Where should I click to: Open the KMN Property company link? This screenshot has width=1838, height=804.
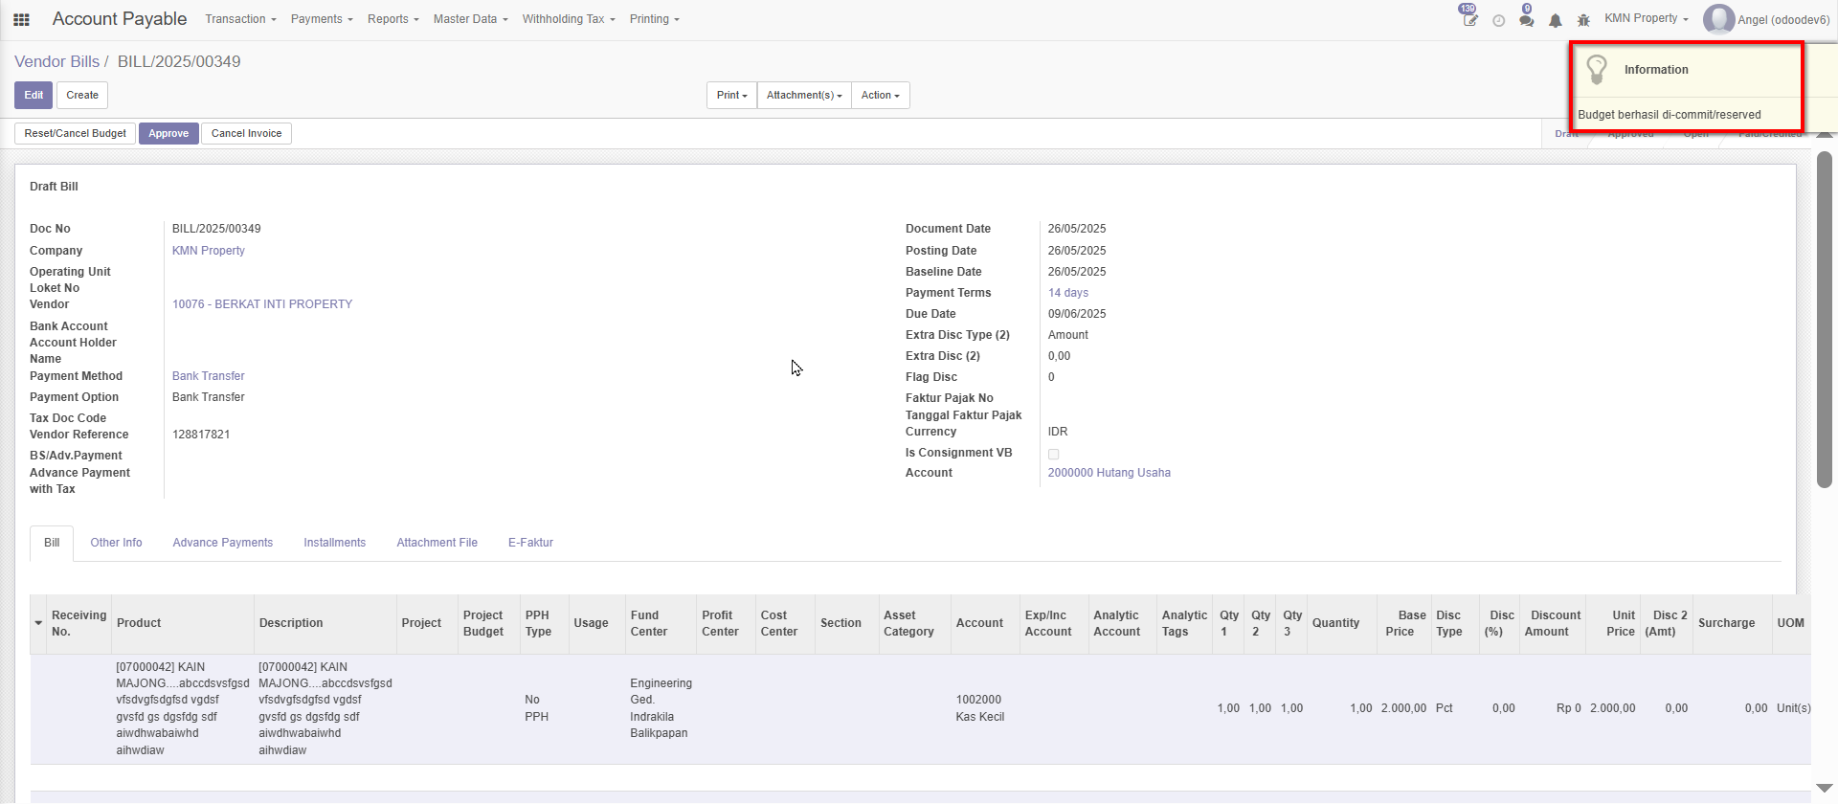pyautogui.click(x=209, y=251)
